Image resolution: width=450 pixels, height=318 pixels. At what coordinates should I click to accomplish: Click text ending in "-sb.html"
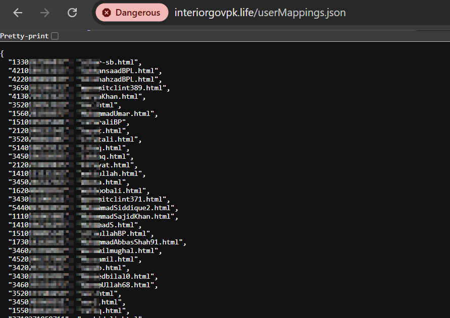(x=119, y=62)
